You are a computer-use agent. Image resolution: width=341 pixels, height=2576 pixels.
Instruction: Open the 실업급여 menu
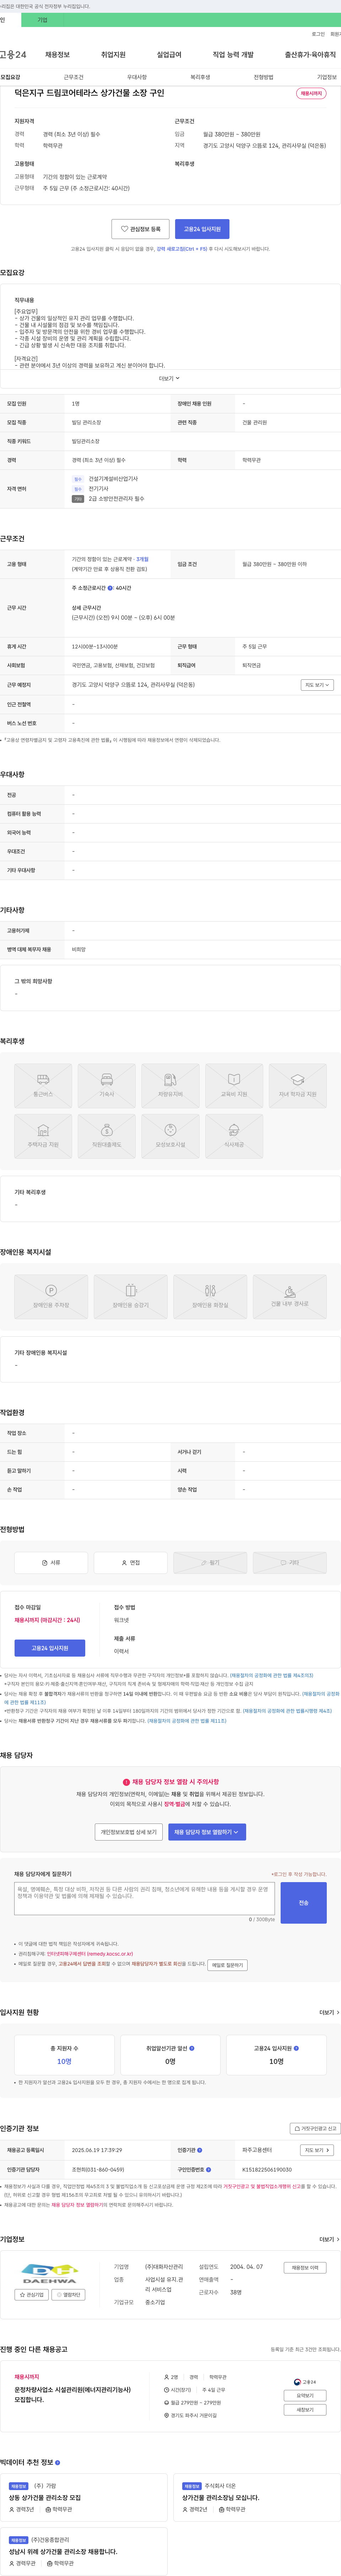169,55
